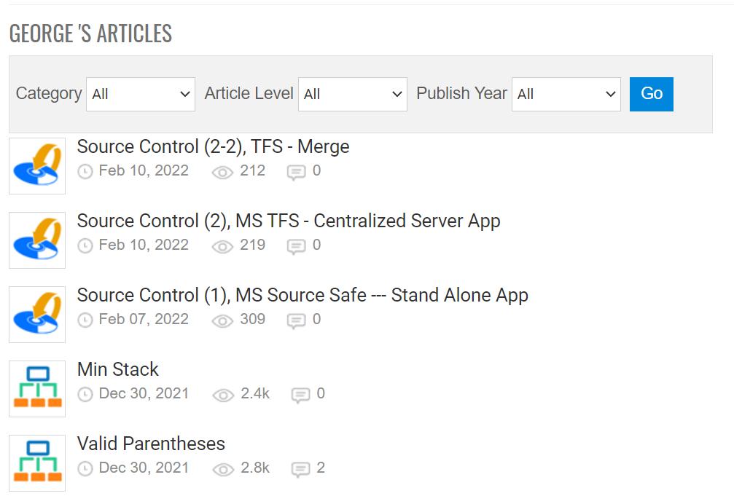The width and height of the screenshot is (734, 496).
Task: Open the Source Control (1) Source Safe article
Action: (302, 295)
